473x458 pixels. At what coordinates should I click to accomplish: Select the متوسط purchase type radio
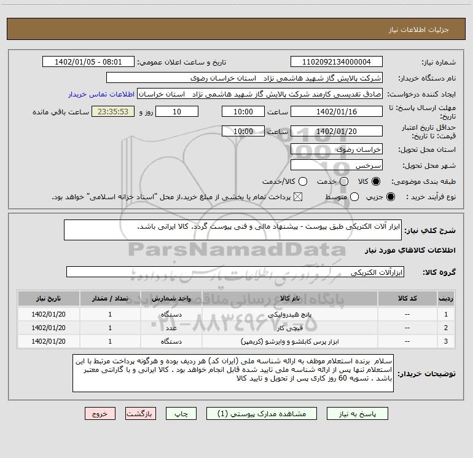tap(354, 197)
